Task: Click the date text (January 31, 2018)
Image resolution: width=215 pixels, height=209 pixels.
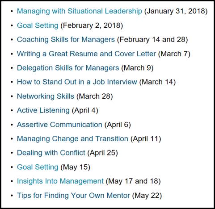Action: pyautogui.click(x=176, y=11)
